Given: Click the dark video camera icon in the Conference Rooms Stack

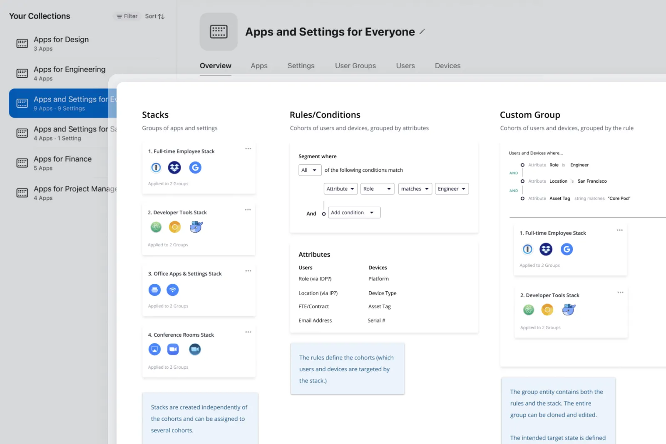Looking at the screenshot, I should coord(195,349).
